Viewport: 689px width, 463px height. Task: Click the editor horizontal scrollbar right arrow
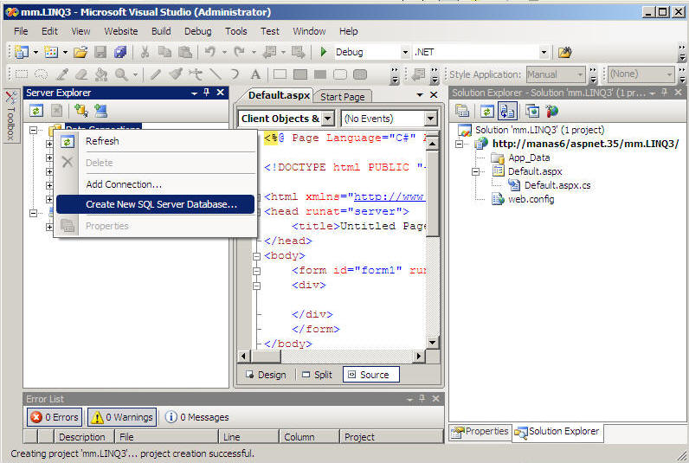(x=419, y=357)
